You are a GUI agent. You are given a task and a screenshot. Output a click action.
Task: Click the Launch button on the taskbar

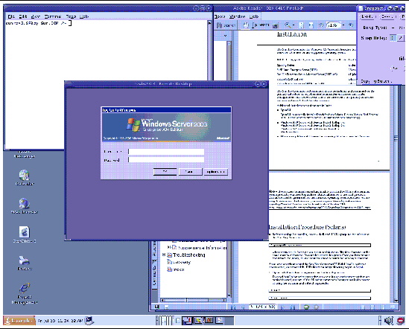19,320
